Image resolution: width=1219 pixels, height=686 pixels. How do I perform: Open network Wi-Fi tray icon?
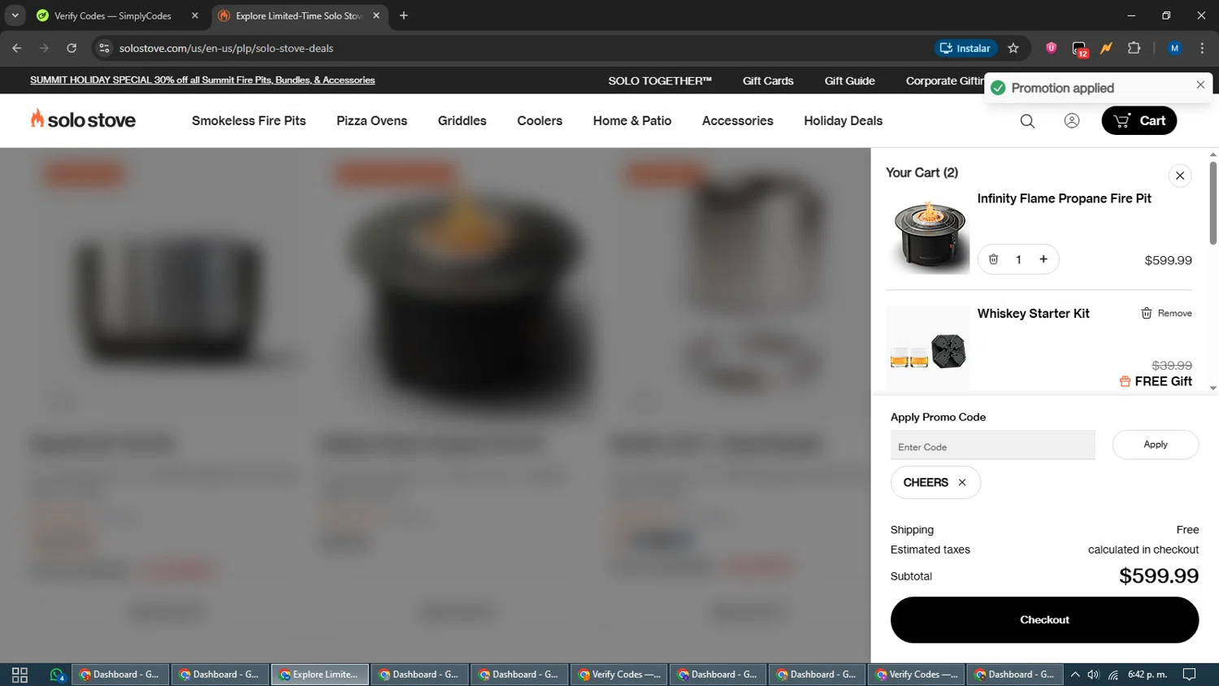[1113, 675]
